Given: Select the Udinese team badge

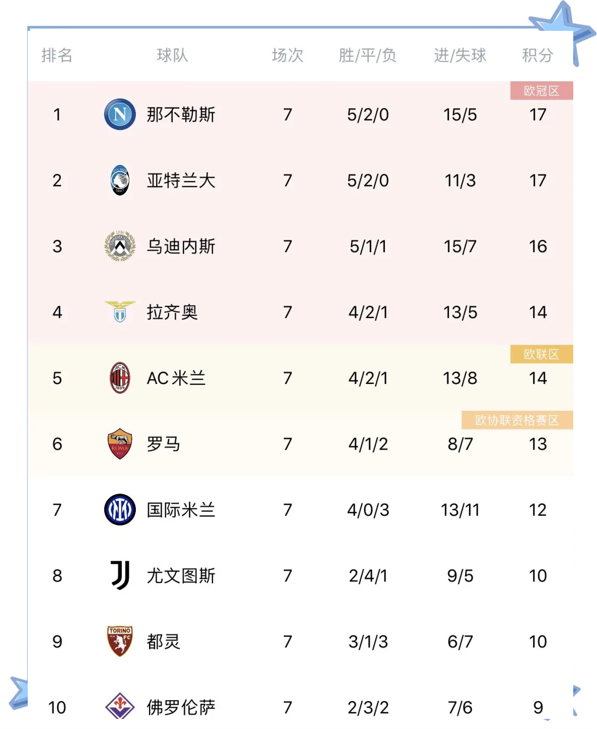Looking at the screenshot, I should (x=120, y=246).
